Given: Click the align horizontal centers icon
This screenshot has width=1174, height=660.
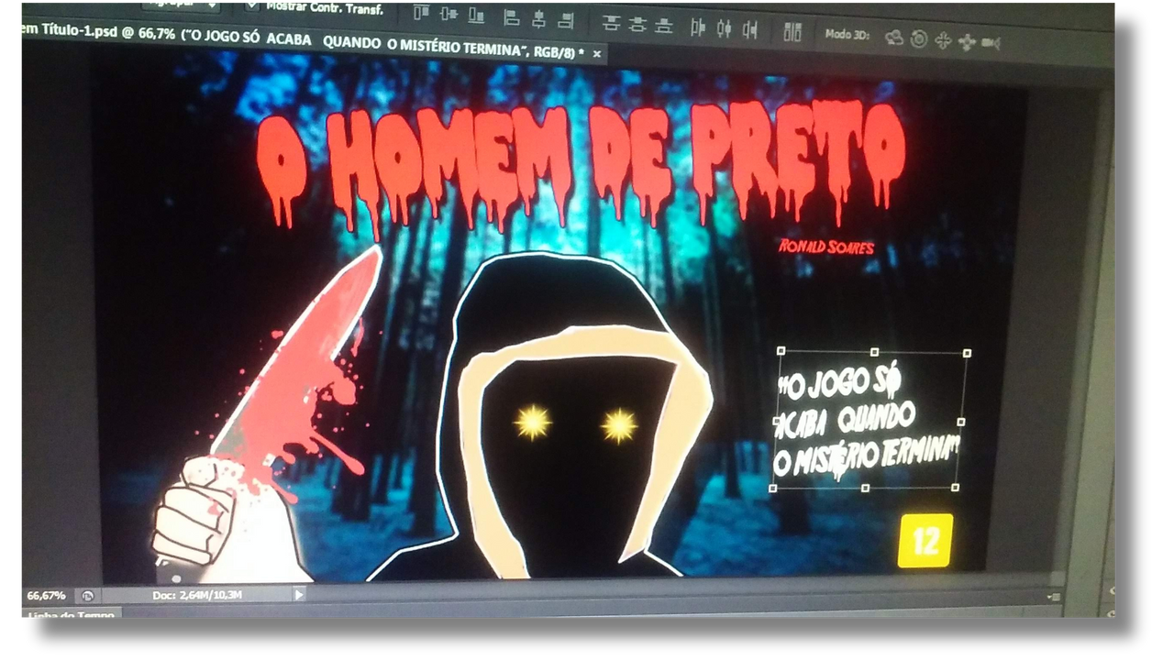Looking at the screenshot, I should (x=538, y=17).
